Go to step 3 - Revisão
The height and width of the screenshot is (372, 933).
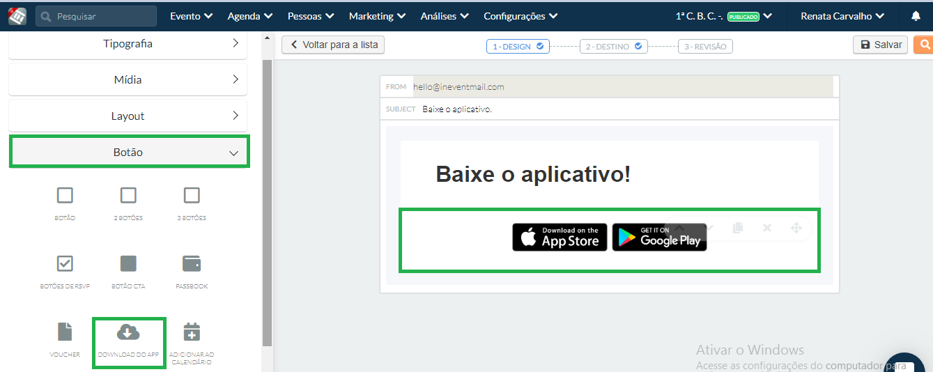(x=705, y=47)
